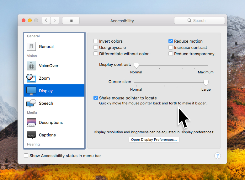Select General text label in sidebar
Screen dimensions: 245x180
(x=46, y=46)
